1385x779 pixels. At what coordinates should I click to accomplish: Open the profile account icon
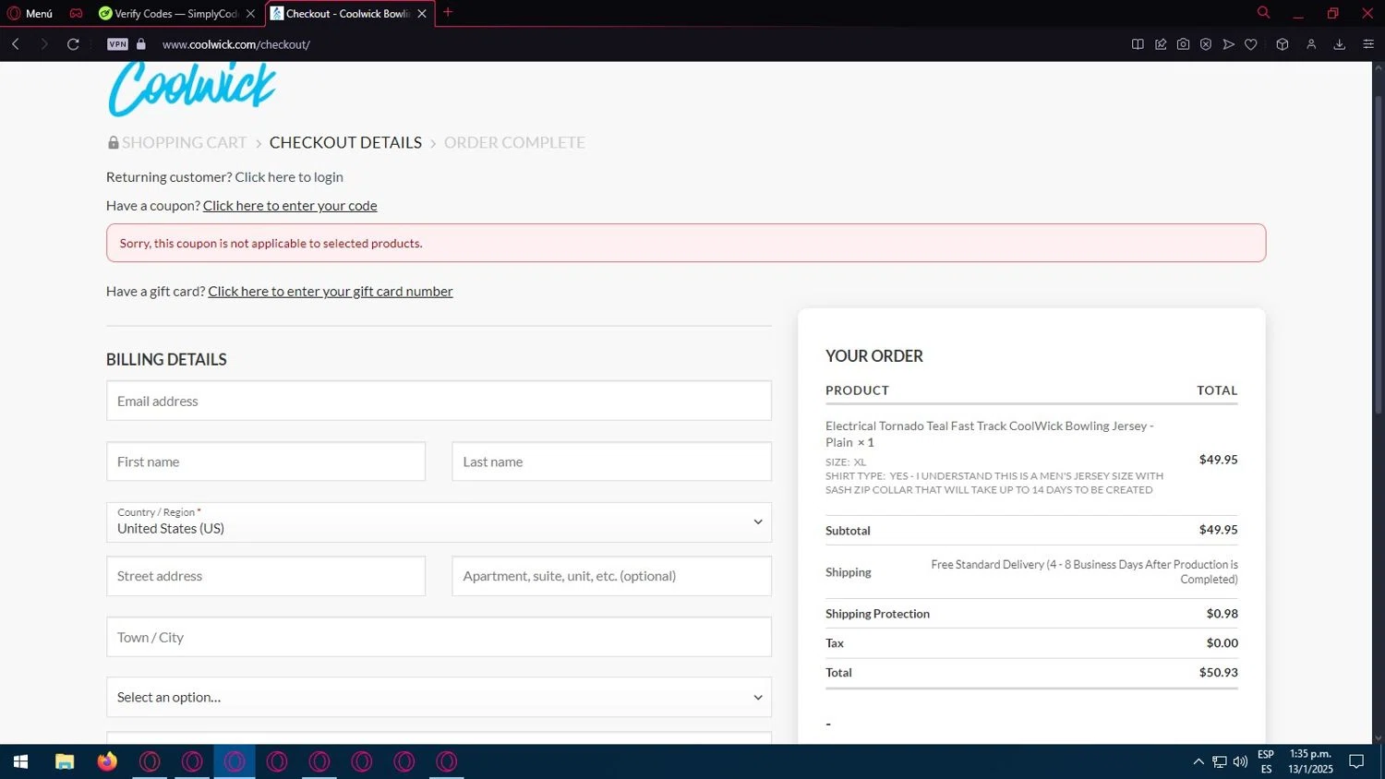pyautogui.click(x=1311, y=44)
